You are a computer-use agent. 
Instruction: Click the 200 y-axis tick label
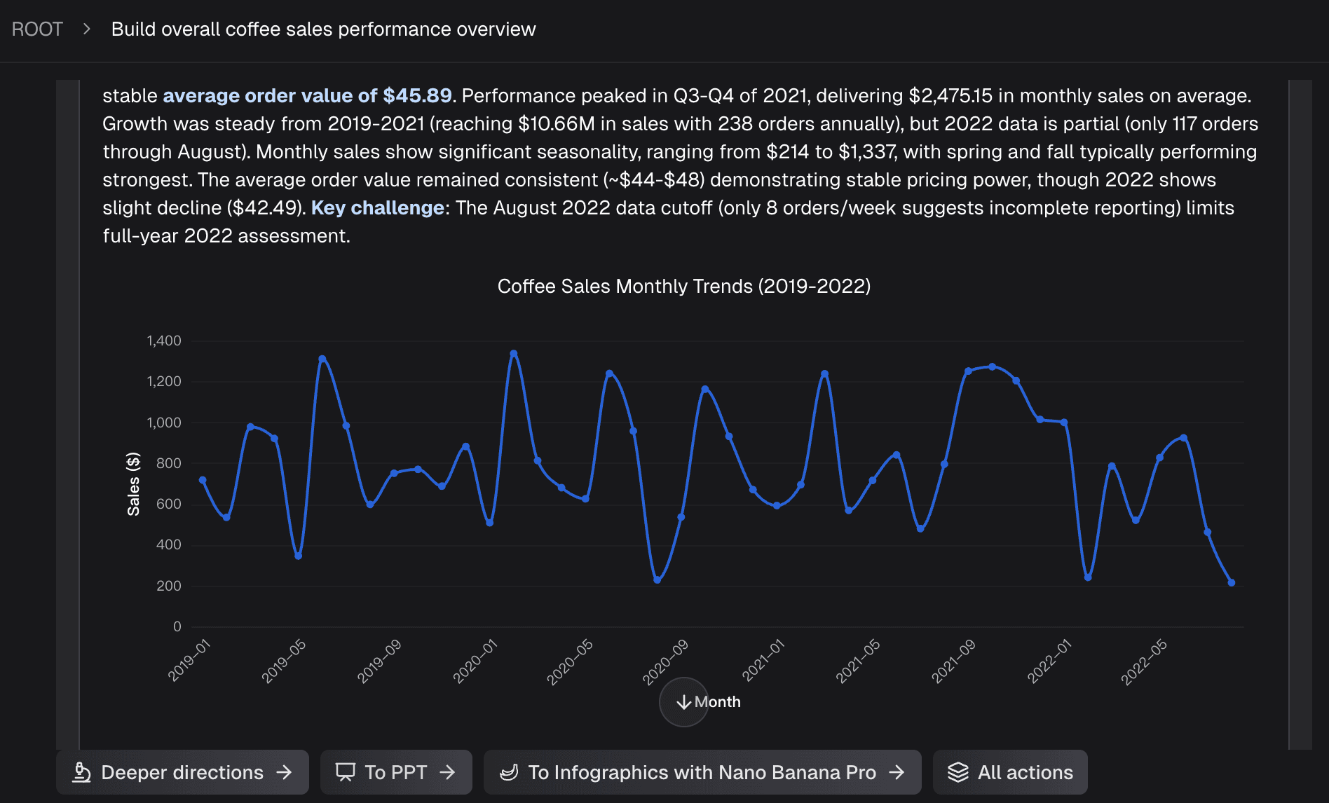pos(168,586)
